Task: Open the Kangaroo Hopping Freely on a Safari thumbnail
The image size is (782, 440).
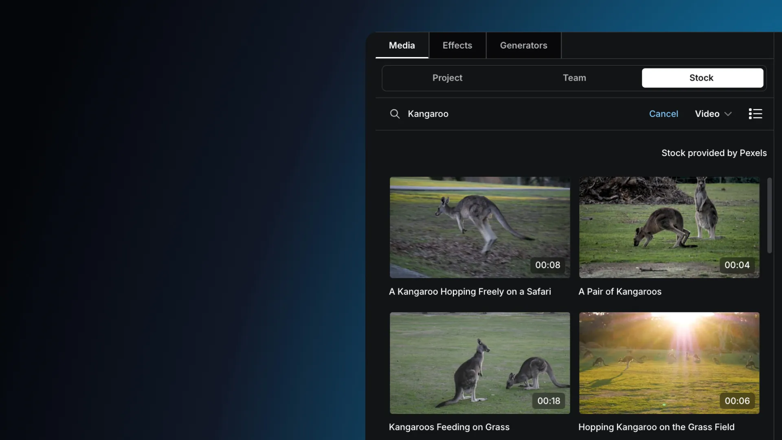Action: [x=479, y=227]
